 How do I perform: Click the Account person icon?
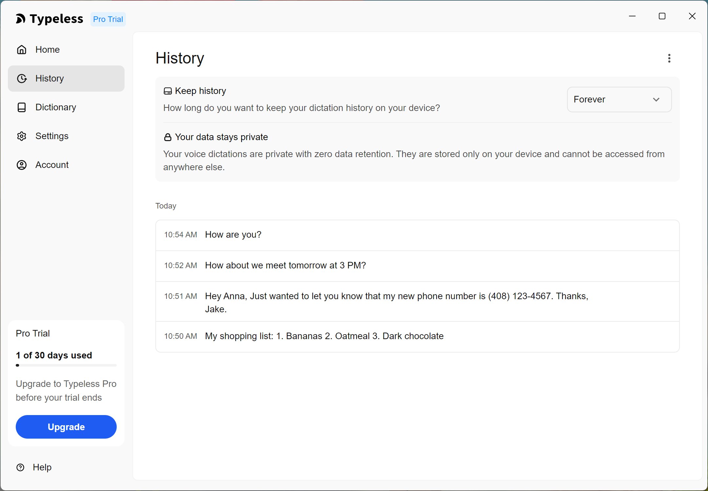22,165
